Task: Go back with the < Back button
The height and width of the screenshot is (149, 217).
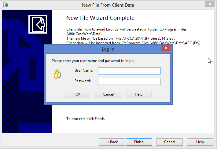Action: pos(112,142)
